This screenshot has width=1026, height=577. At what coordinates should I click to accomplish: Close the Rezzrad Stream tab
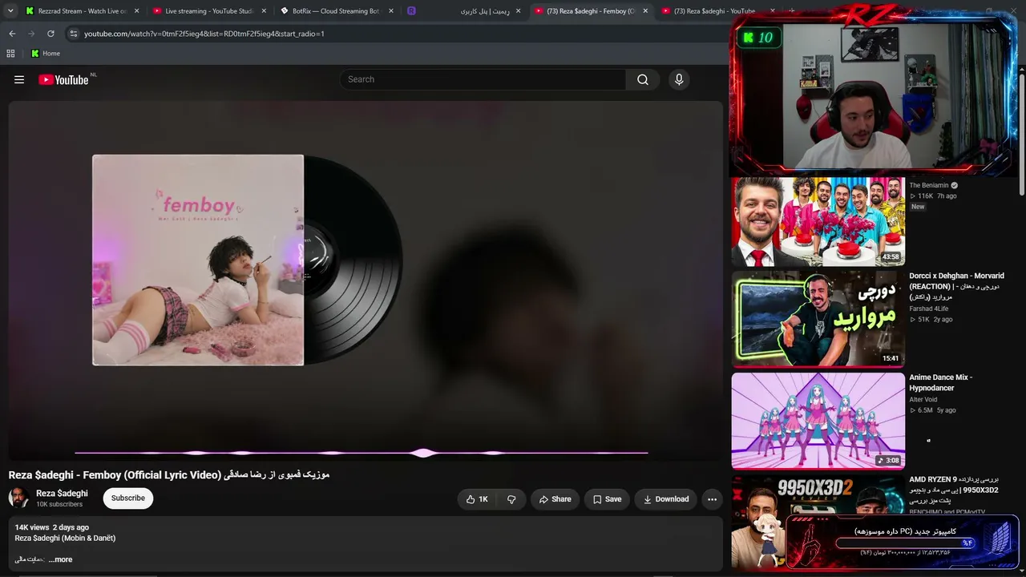coord(136,11)
